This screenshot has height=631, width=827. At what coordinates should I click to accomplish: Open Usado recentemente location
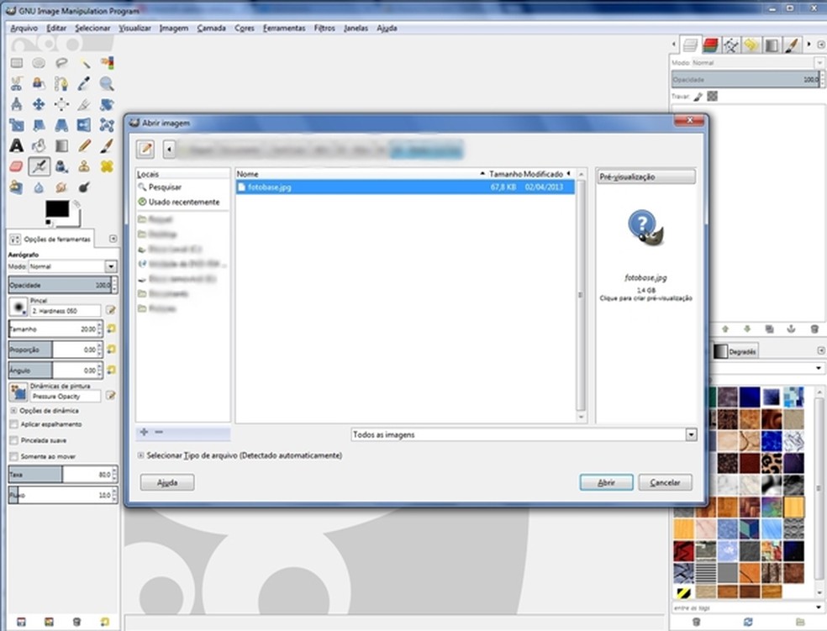tap(178, 202)
